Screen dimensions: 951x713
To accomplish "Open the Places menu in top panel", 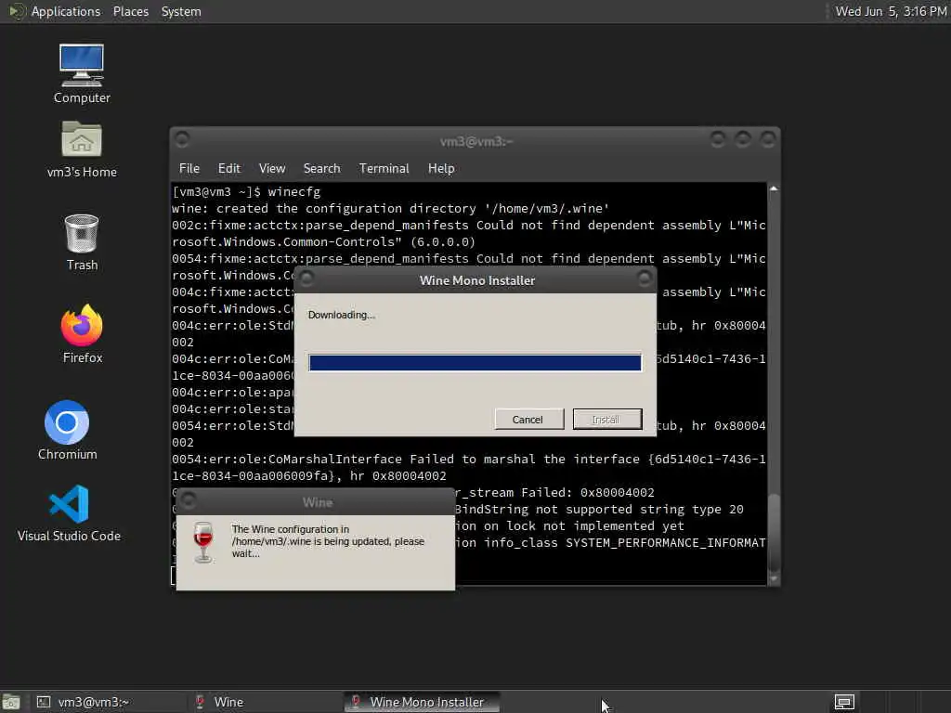I will (130, 11).
